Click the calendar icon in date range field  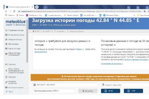click(35, 85)
